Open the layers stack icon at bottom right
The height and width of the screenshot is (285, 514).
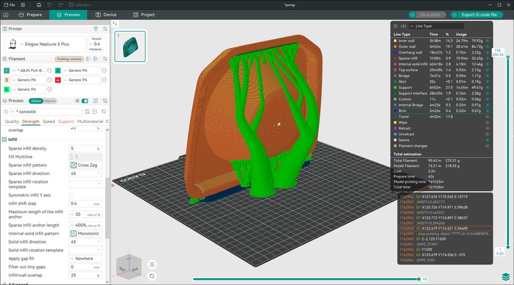coord(506,277)
